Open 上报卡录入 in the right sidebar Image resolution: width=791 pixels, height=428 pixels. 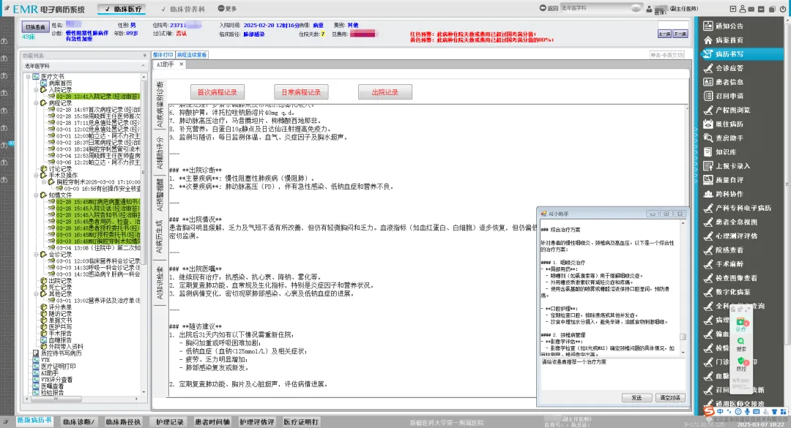731,166
